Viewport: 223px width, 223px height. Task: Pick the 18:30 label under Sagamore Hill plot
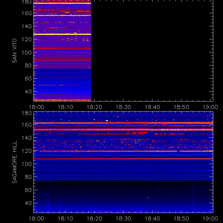point(123,219)
